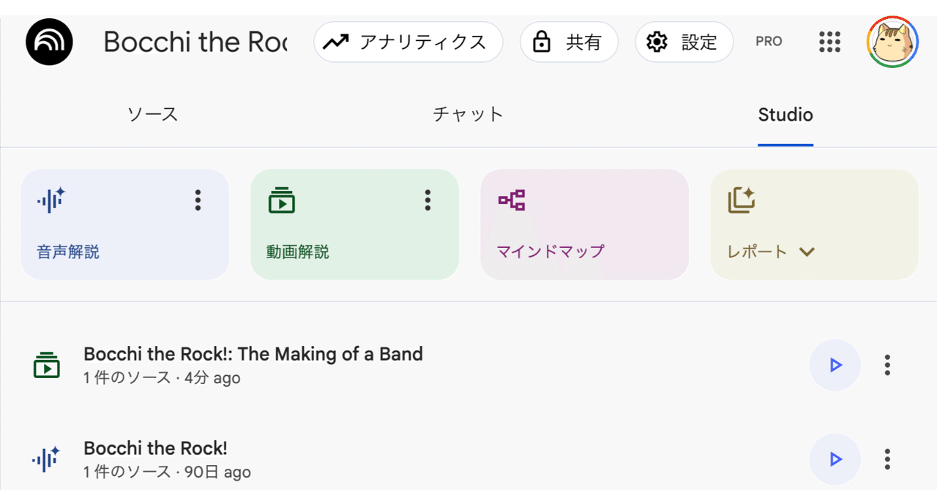Click the report icon in the レポート card

(x=741, y=200)
